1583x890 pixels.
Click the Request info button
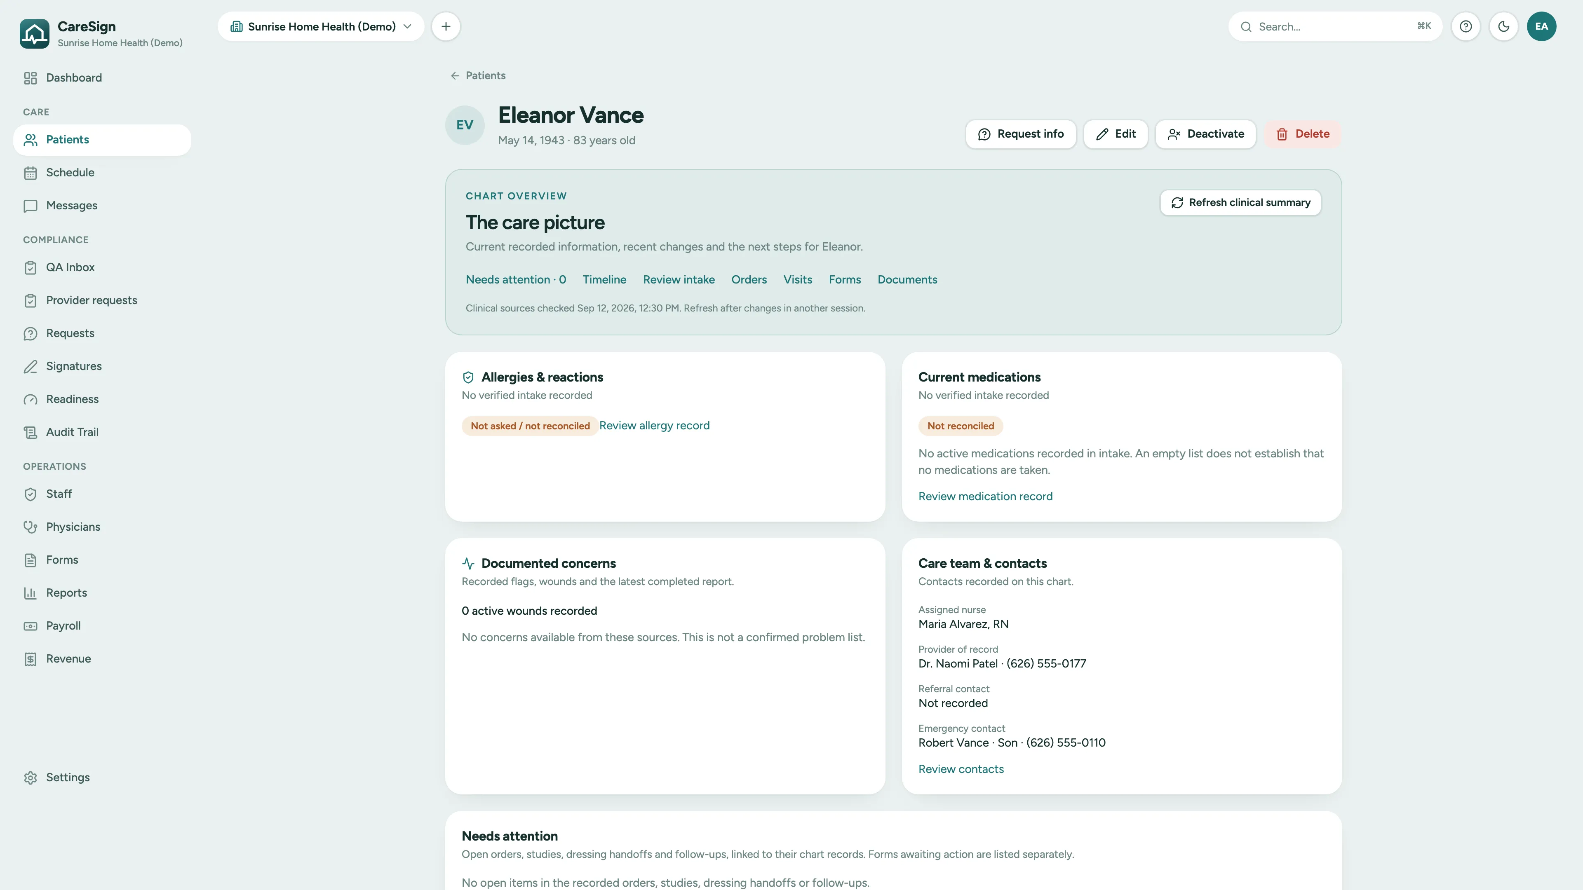point(1021,134)
